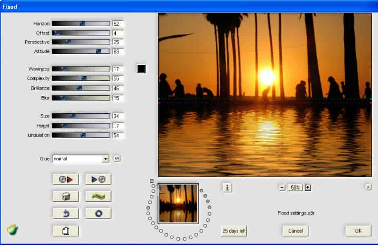
Task: Expand the Glue mode dropdown
Action: (105, 159)
